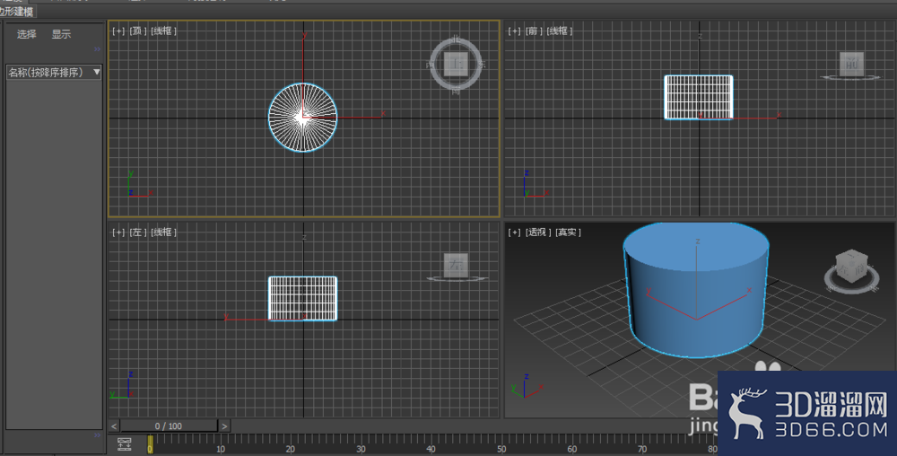This screenshot has height=456, width=897.
Task: Jump to frame 40 on the timeline
Action: click(x=431, y=449)
